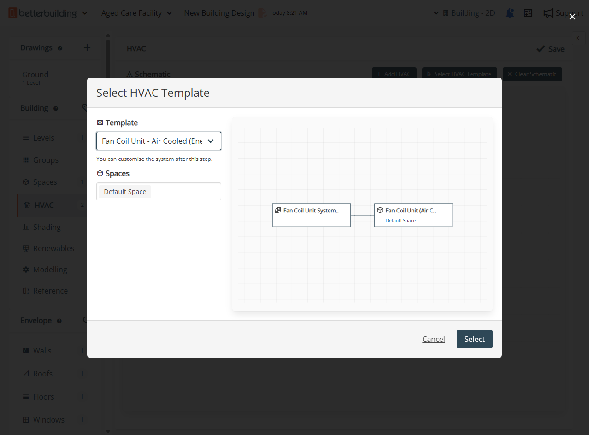Click the Default Space tag
This screenshot has height=435, width=589.
125,192
